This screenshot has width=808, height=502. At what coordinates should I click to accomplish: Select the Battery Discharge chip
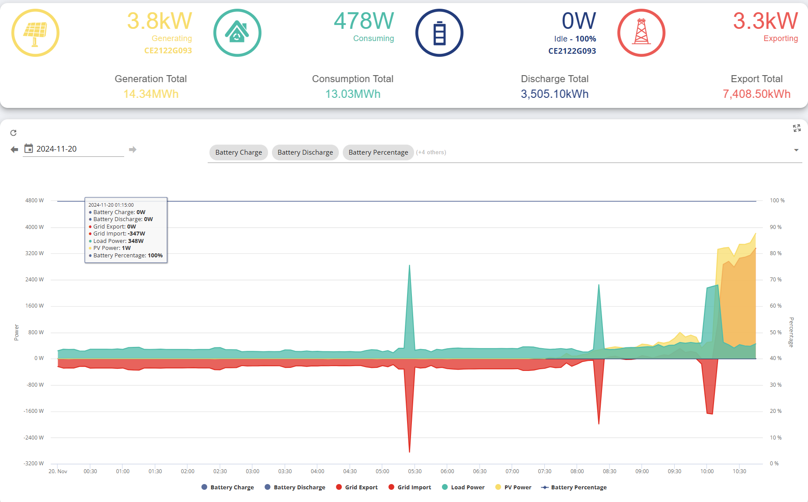tap(305, 152)
